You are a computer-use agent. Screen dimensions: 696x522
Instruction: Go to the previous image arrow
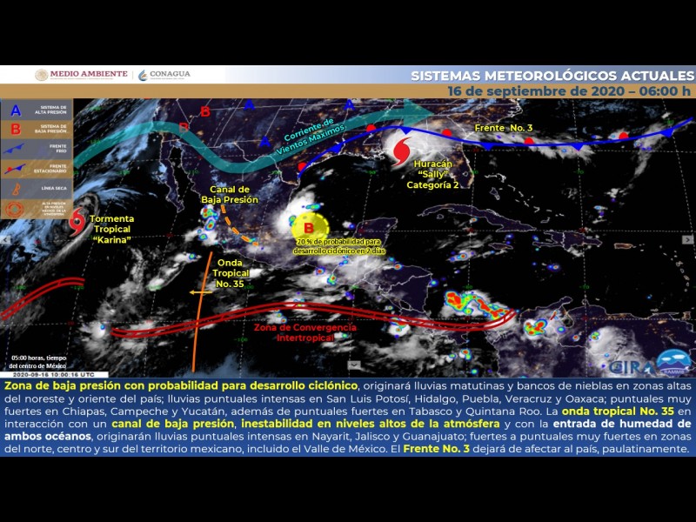point(7,239)
